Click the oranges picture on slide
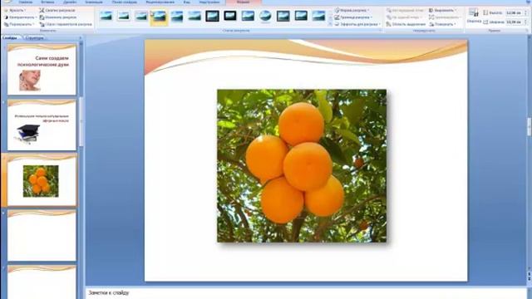Image resolution: width=532 pixels, height=299 pixels. [302, 166]
